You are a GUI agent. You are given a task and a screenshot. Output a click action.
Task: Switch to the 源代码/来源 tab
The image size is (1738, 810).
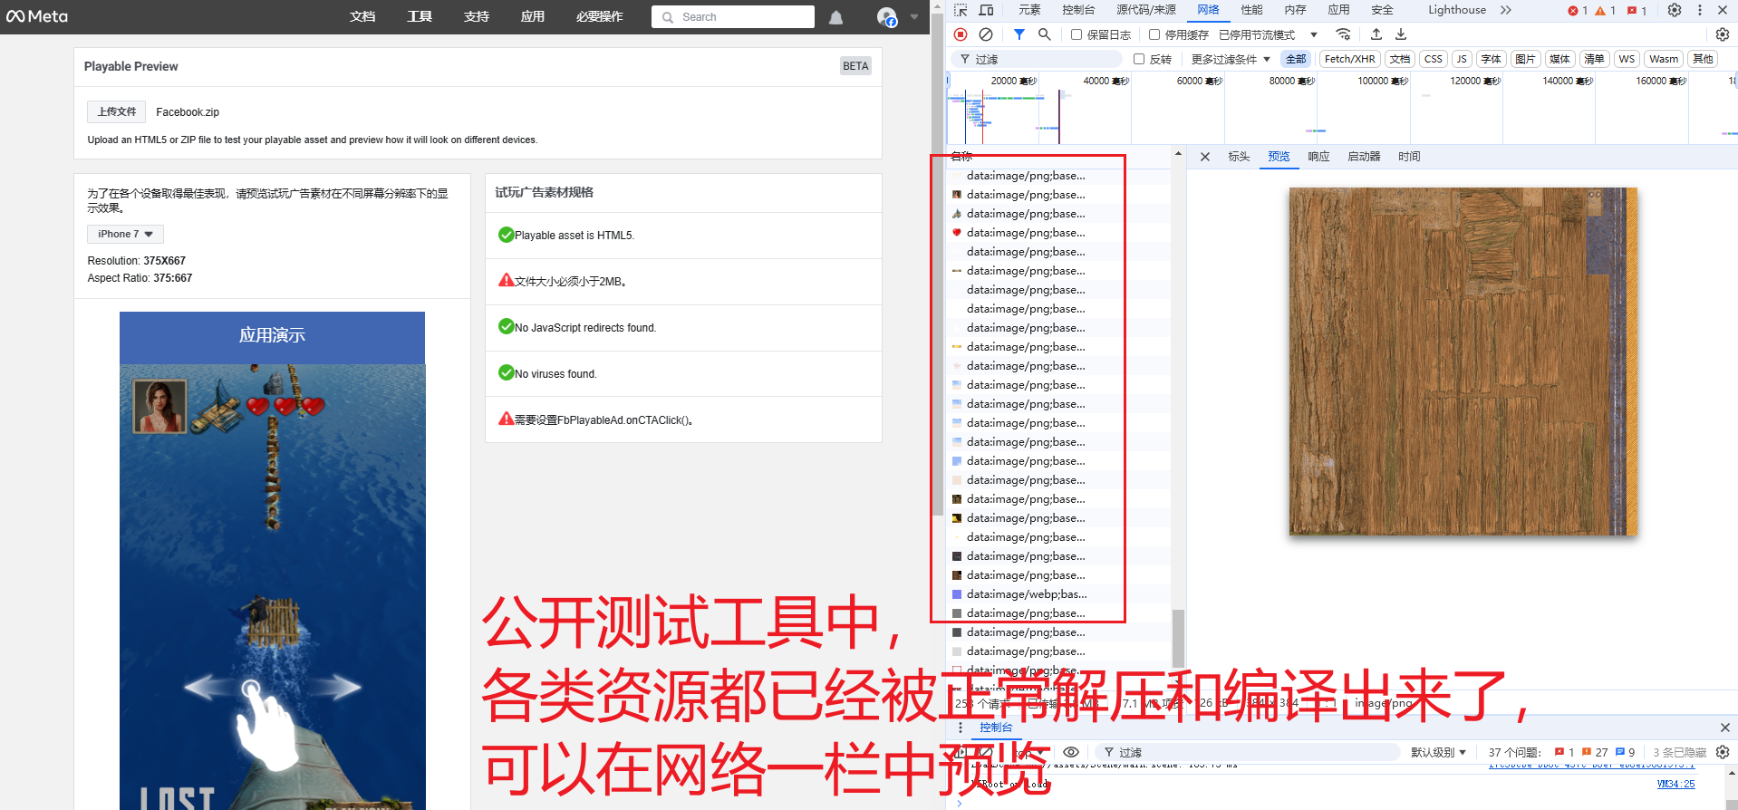click(1146, 10)
